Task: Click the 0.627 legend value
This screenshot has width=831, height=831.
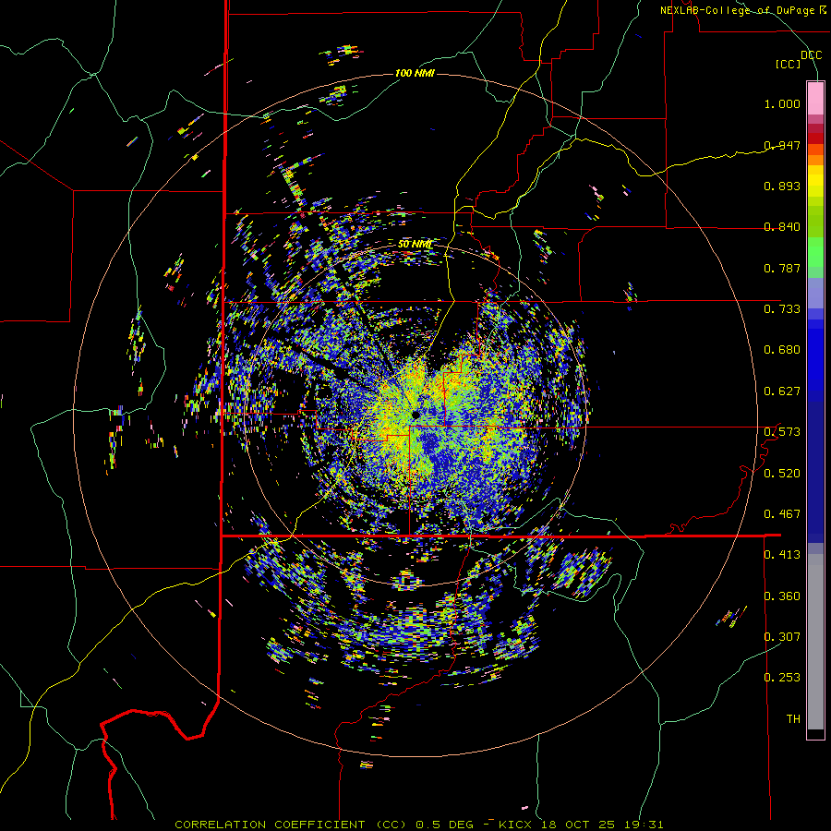Action: click(782, 391)
